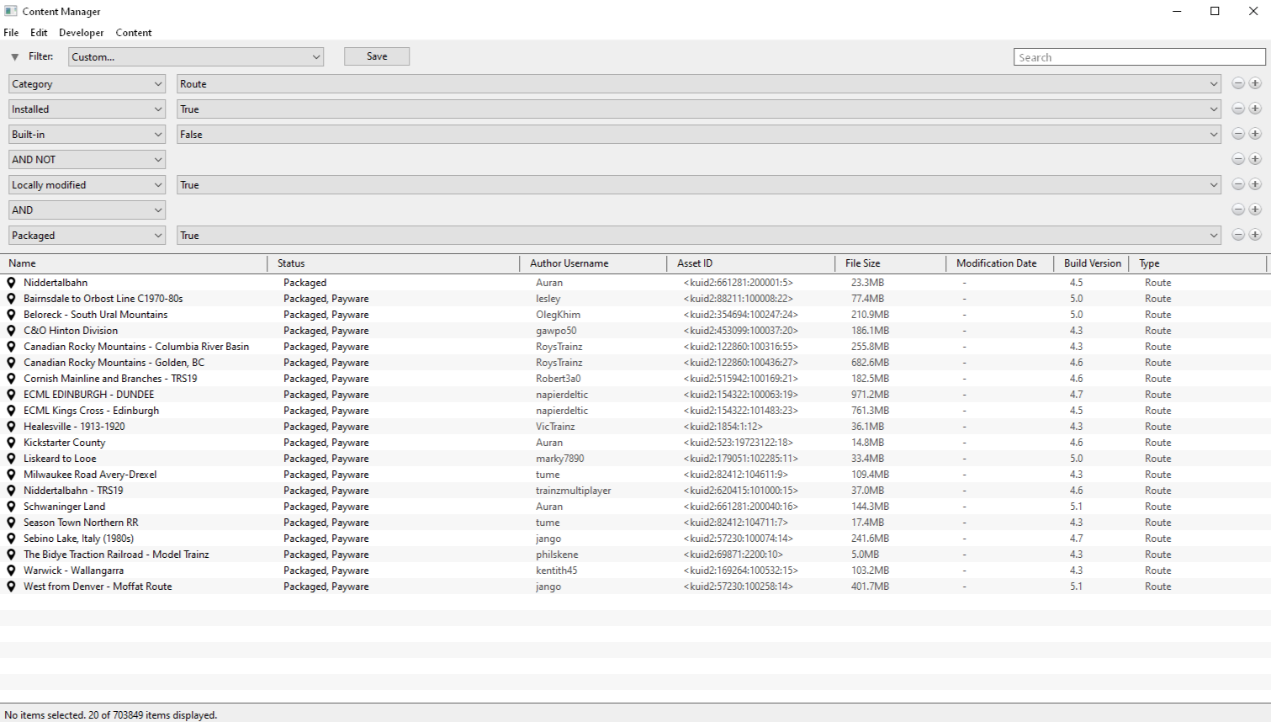Click into the Search field
1271x722 pixels.
point(1140,57)
